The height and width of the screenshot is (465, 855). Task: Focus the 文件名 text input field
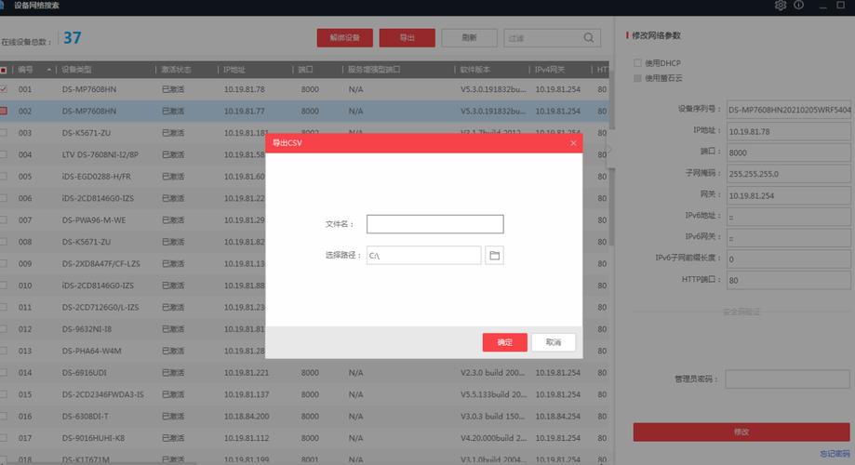[434, 224]
